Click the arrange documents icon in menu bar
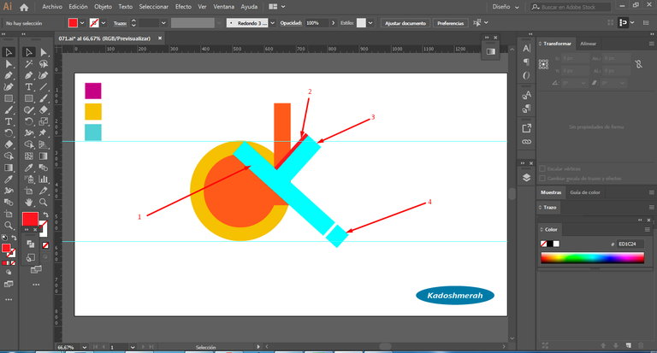 click(x=273, y=7)
